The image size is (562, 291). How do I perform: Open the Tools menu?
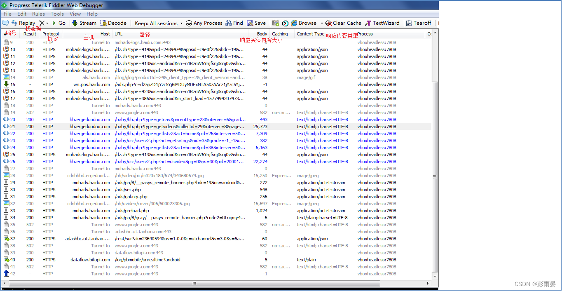pyautogui.click(x=57, y=14)
